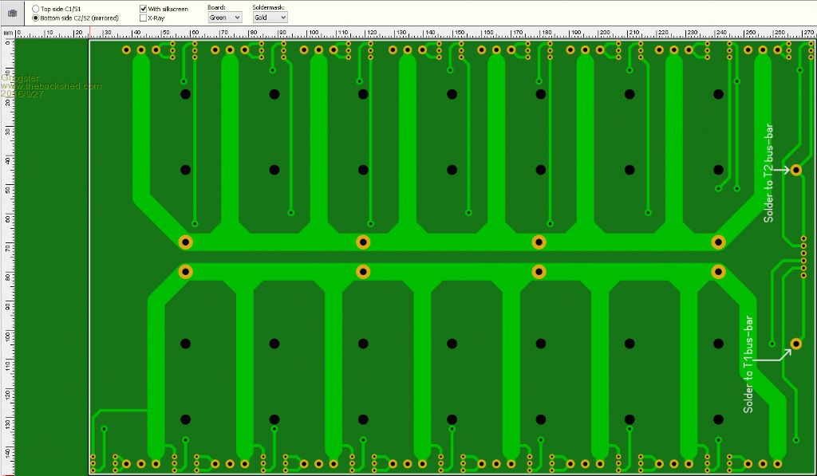Click the camera screenshot icon

[x=12, y=13]
